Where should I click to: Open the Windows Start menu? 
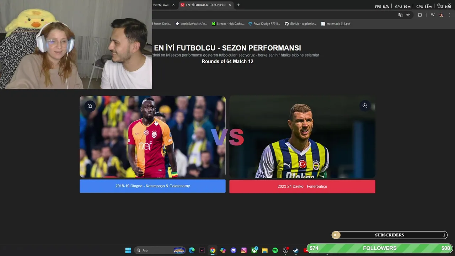(x=128, y=250)
